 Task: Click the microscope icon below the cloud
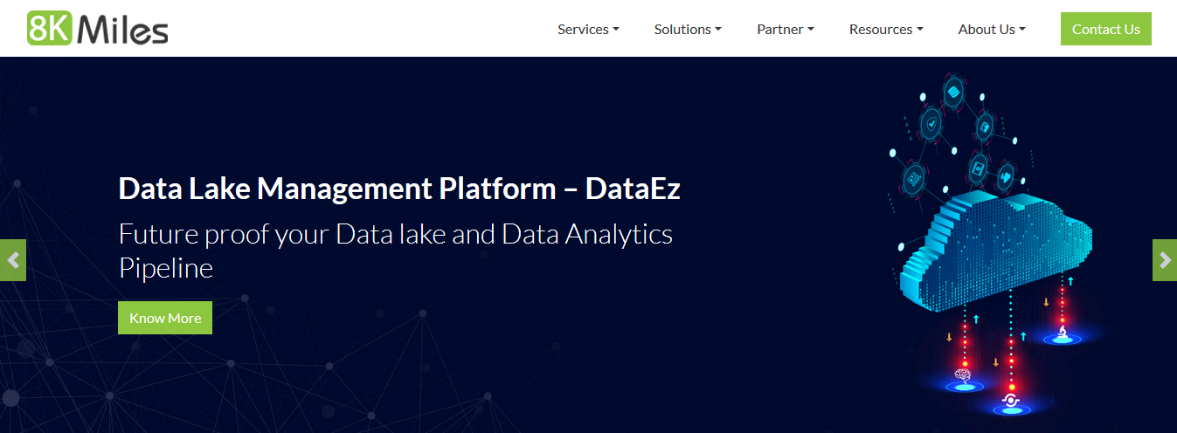click(1063, 332)
